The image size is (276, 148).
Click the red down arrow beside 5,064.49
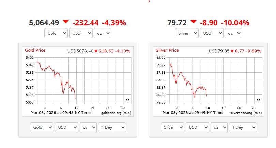click(66, 22)
